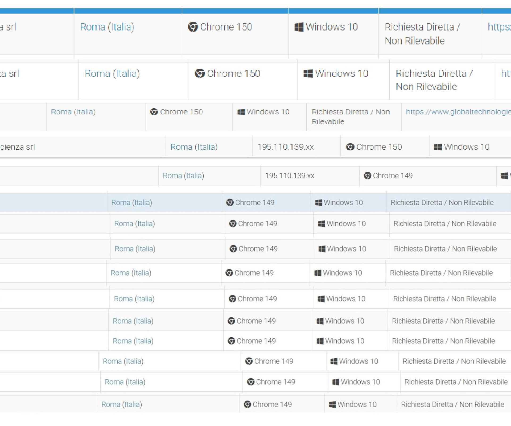The width and height of the screenshot is (511, 426).
Task: Click the Windows icon in the highlighted blue row
Action: click(x=319, y=203)
